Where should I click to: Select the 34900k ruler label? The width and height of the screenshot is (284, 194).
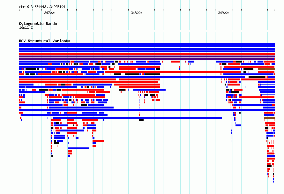(224, 13)
